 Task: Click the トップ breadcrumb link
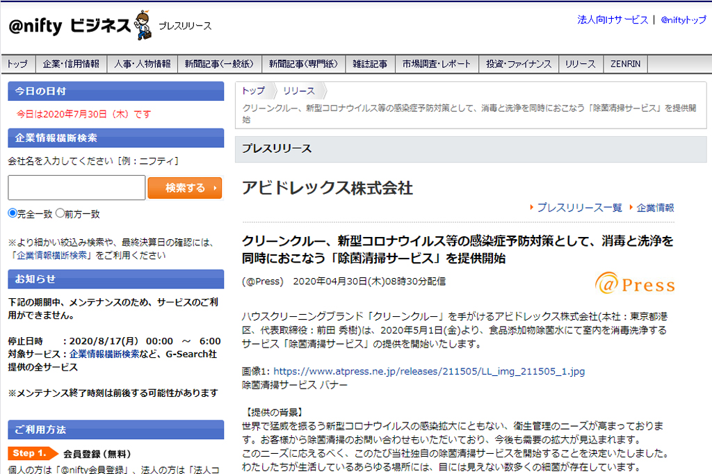tap(253, 91)
